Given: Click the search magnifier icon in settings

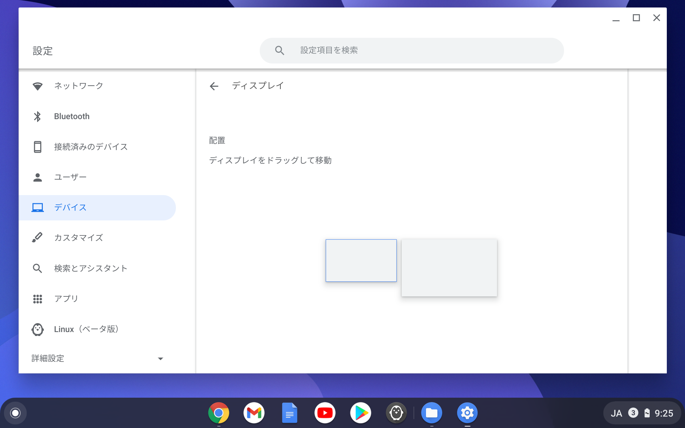Looking at the screenshot, I should pos(280,51).
